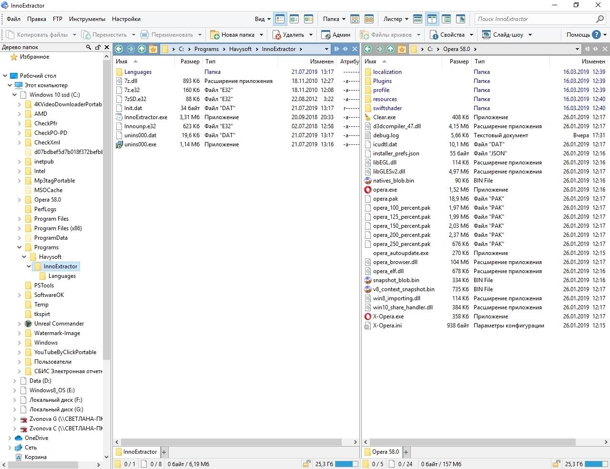
Task: Click Havysoft in the left pane breadcrumb
Action: click(240, 49)
